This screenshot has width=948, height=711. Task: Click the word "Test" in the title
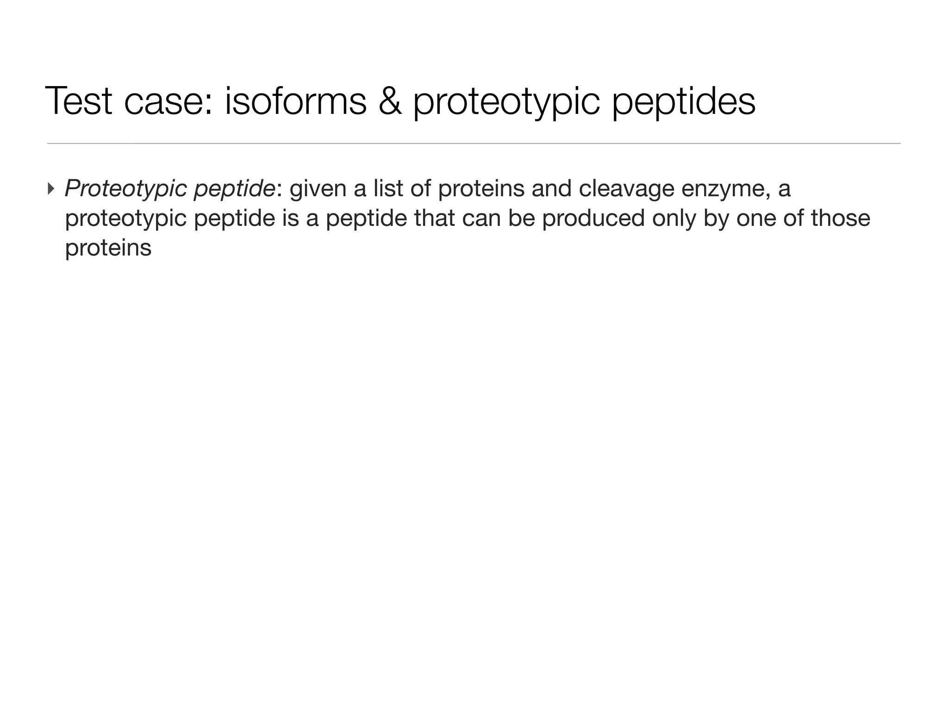click(x=79, y=101)
